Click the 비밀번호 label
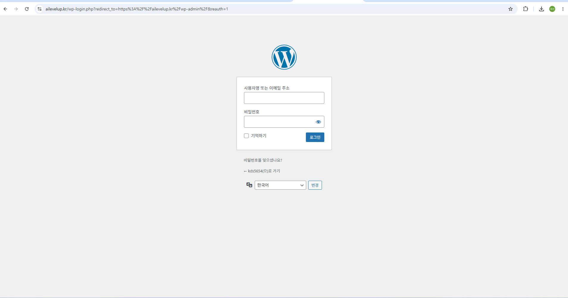Viewport: 568px width, 298px height. tap(252, 112)
